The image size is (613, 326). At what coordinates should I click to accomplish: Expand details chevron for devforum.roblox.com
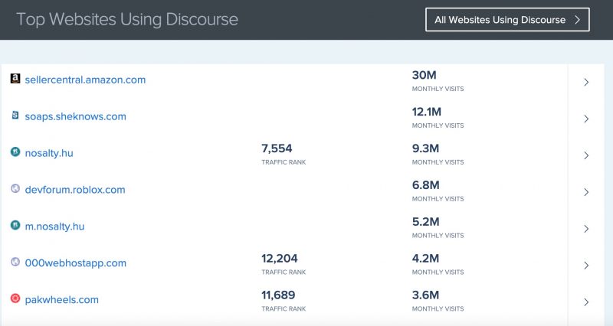(x=586, y=193)
